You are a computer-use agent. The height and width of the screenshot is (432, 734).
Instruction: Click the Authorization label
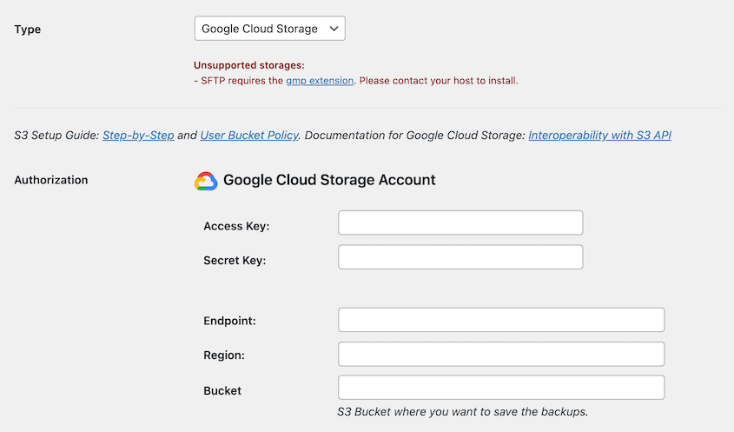[51, 180]
